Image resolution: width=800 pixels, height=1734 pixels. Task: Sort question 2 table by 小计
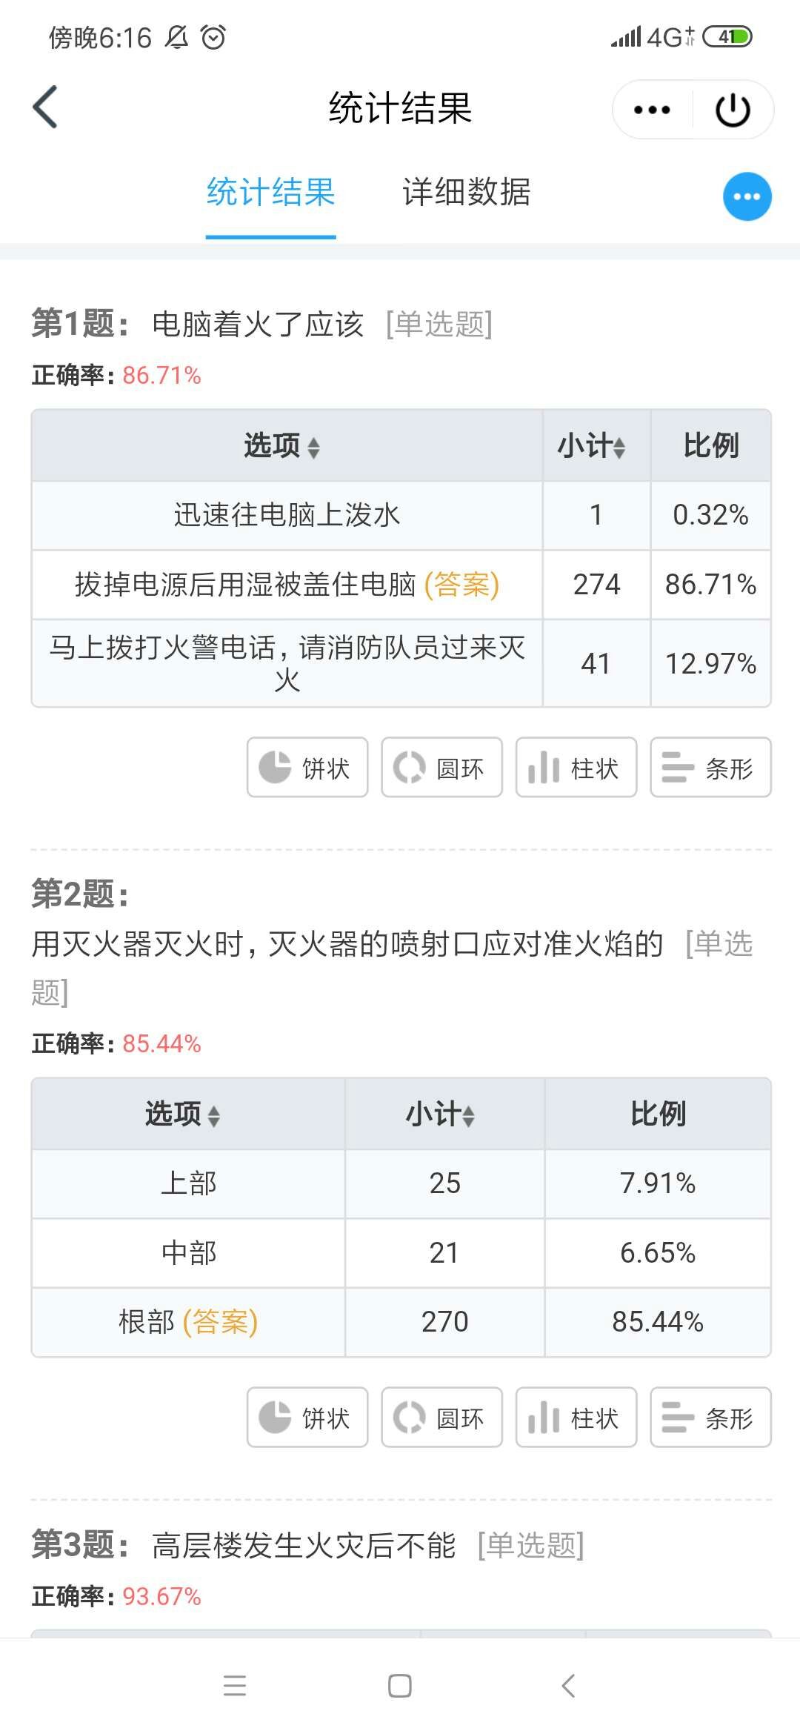(x=441, y=1115)
